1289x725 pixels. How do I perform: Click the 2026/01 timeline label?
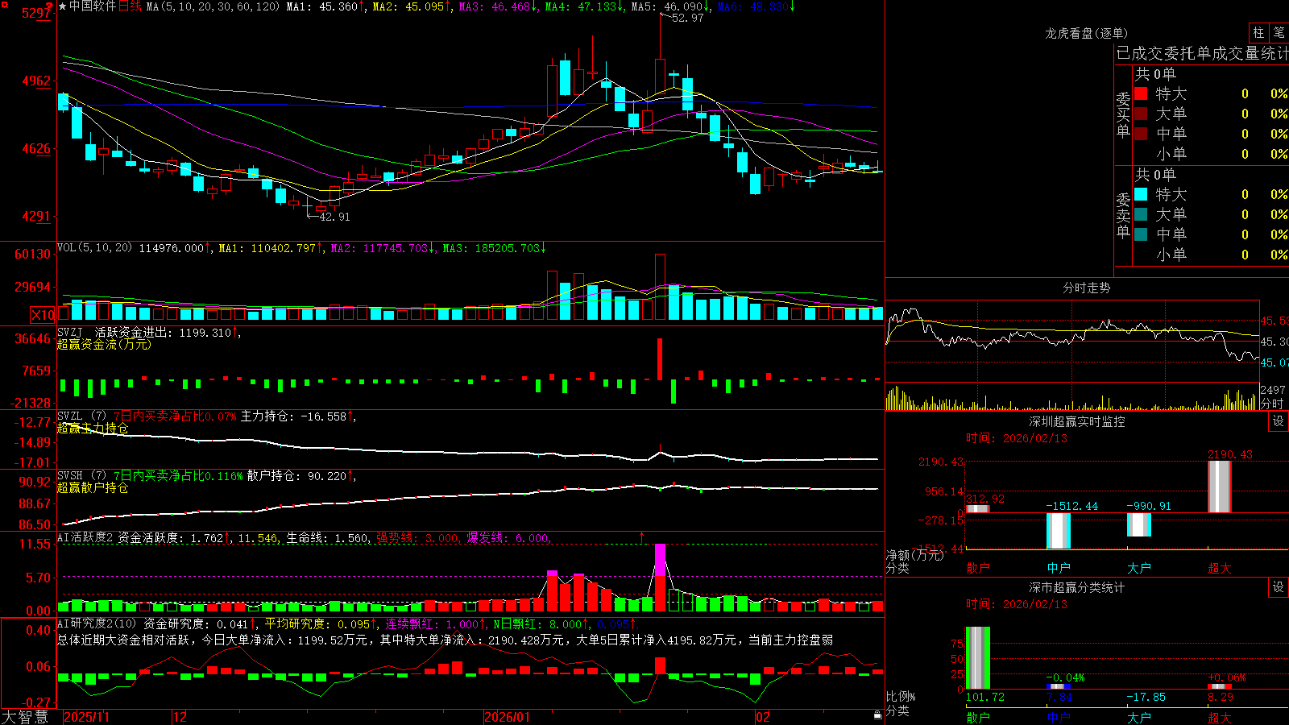tap(508, 717)
